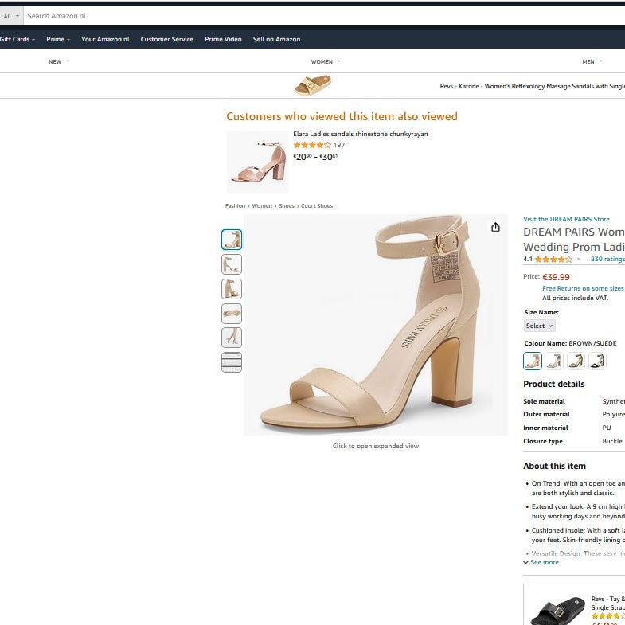
Task: Visit the DREAM PAIRS Store link
Action: tap(566, 219)
